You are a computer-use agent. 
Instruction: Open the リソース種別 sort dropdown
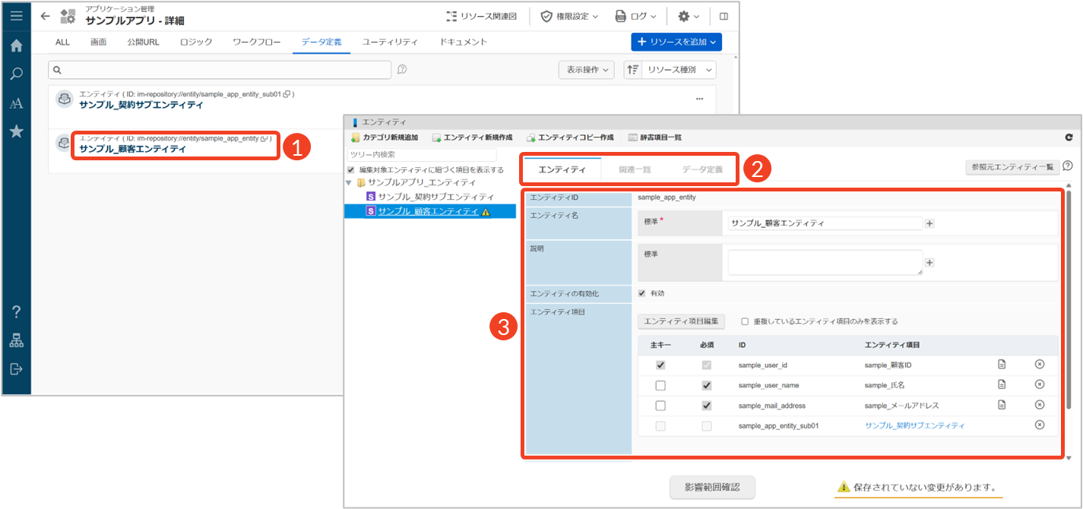click(670, 70)
